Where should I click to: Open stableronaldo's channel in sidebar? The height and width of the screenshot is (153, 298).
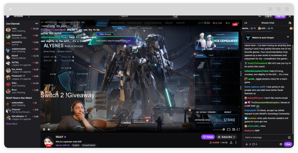pos(22,50)
